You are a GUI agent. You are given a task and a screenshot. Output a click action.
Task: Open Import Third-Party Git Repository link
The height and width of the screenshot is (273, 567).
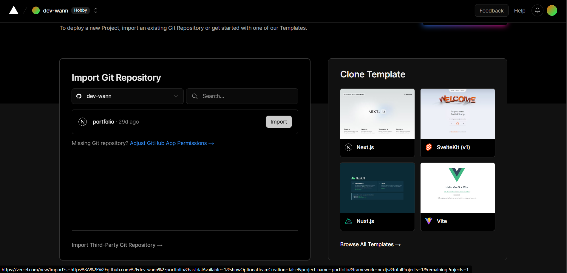point(117,245)
